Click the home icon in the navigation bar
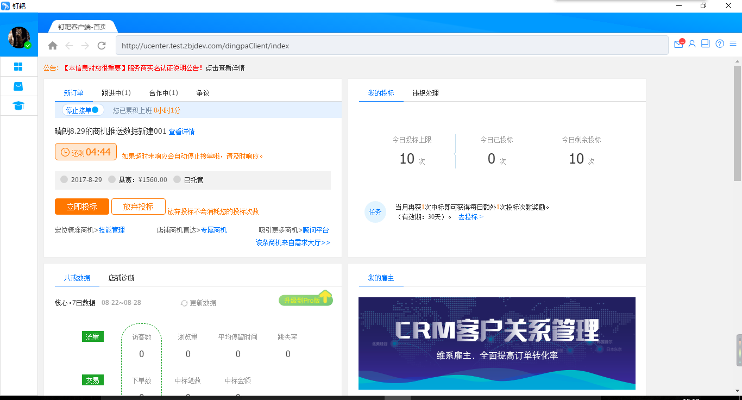This screenshot has height=400, width=742. click(53, 46)
